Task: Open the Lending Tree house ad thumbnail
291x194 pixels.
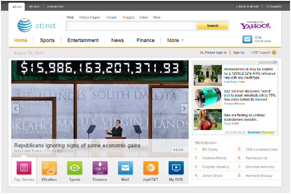Action: (x=208, y=75)
